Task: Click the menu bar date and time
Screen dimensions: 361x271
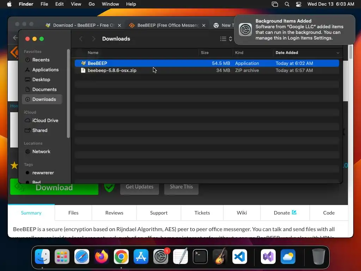Action: (331, 4)
